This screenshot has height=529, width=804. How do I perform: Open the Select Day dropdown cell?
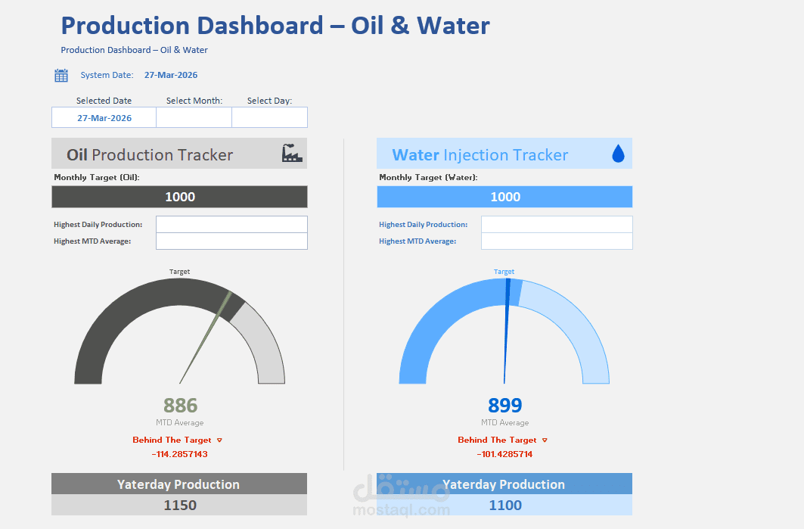(270, 117)
